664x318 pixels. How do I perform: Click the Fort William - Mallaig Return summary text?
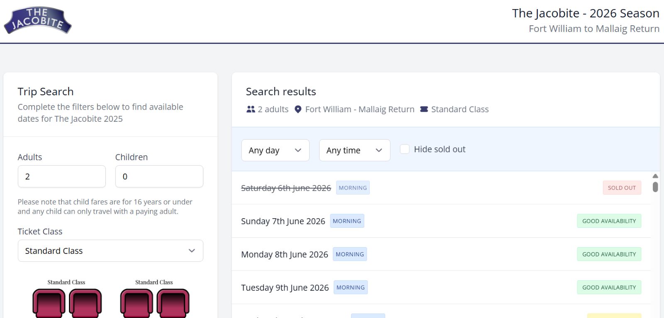360,109
